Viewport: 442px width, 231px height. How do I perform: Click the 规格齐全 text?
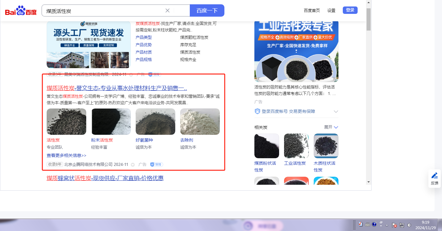188,60
